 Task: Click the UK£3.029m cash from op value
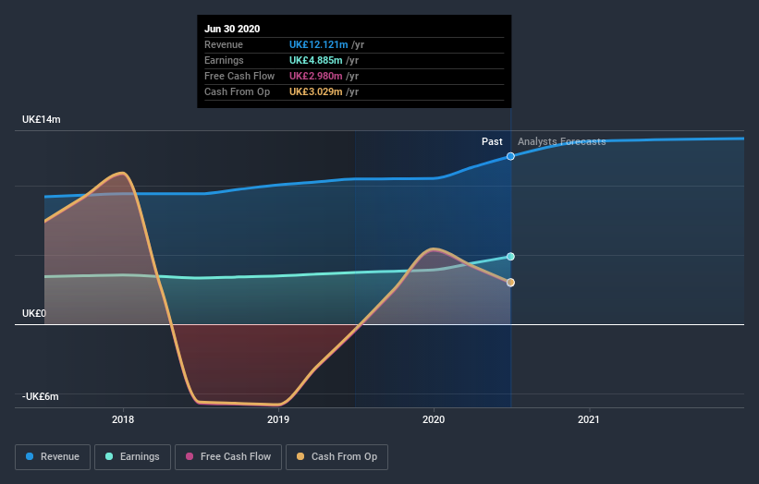(x=315, y=91)
